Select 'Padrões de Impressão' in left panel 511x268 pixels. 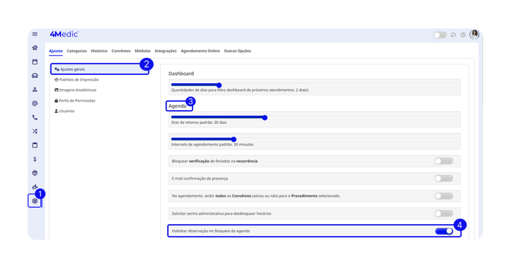point(78,80)
